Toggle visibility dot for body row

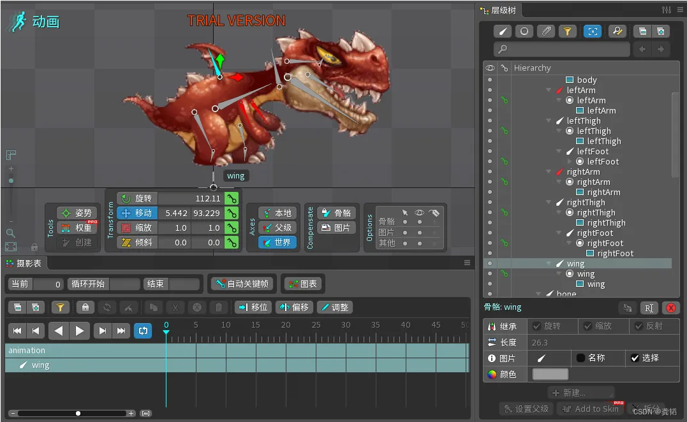point(490,80)
